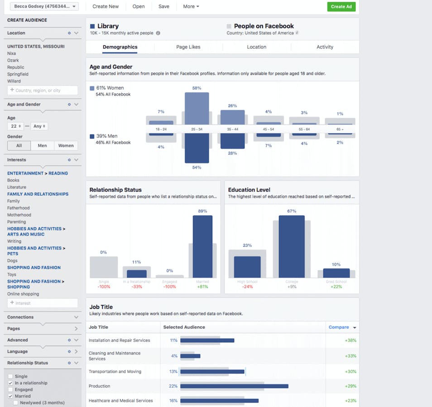Image resolution: width=432 pixels, height=407 pixels.
Task: Click the blue circle icon in Location header
Action: click(69, 33)
